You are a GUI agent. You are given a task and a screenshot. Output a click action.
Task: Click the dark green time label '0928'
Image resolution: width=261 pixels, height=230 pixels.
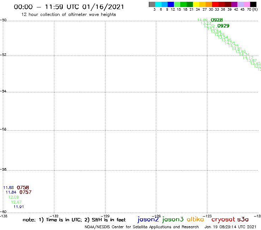coord(217,20)
